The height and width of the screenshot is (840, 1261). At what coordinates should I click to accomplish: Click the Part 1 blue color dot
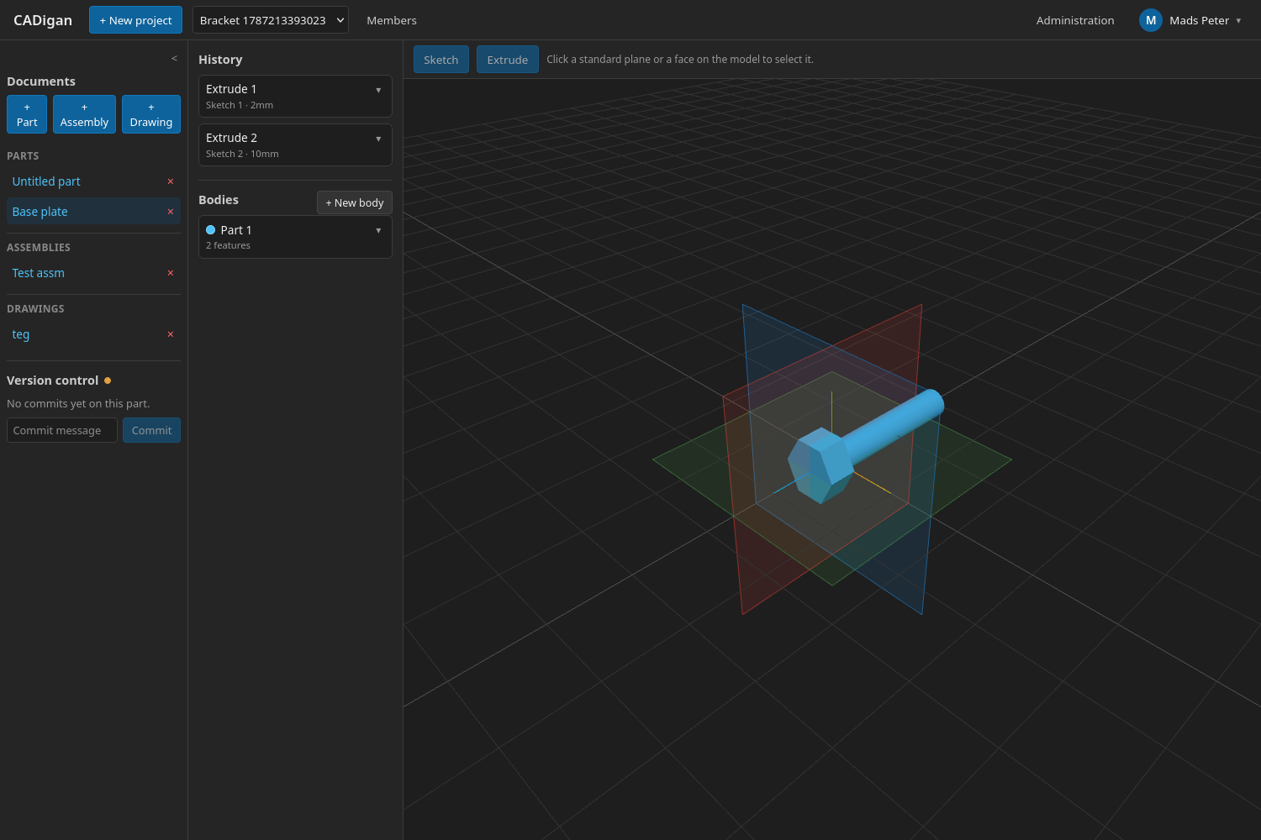211,230
